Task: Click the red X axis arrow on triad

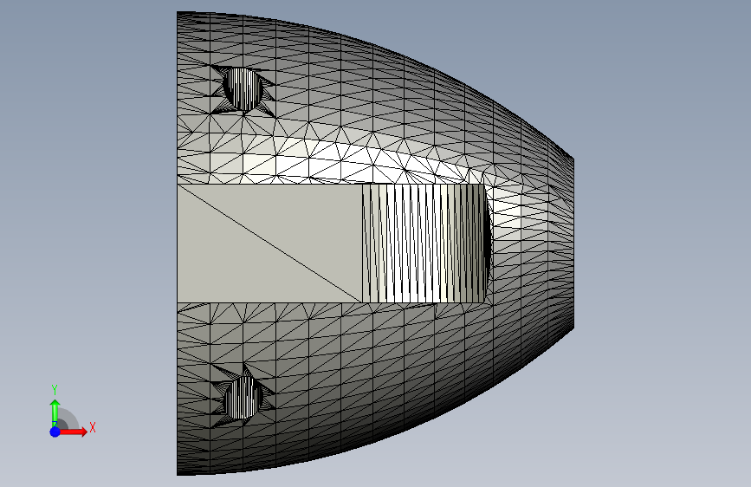Action: (73, 432)
